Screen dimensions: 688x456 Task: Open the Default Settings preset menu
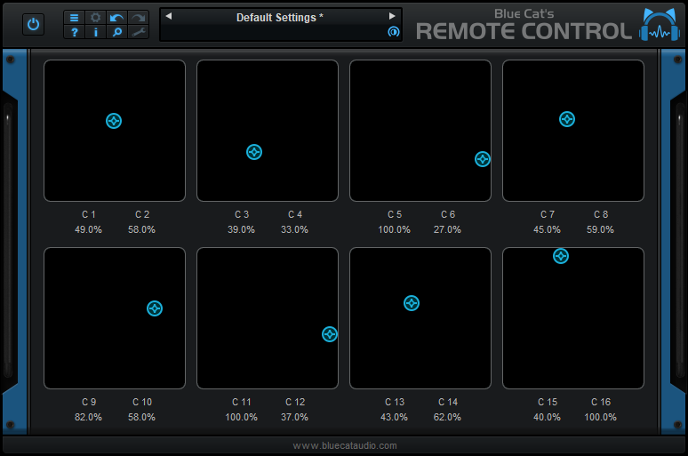point(280,17)
